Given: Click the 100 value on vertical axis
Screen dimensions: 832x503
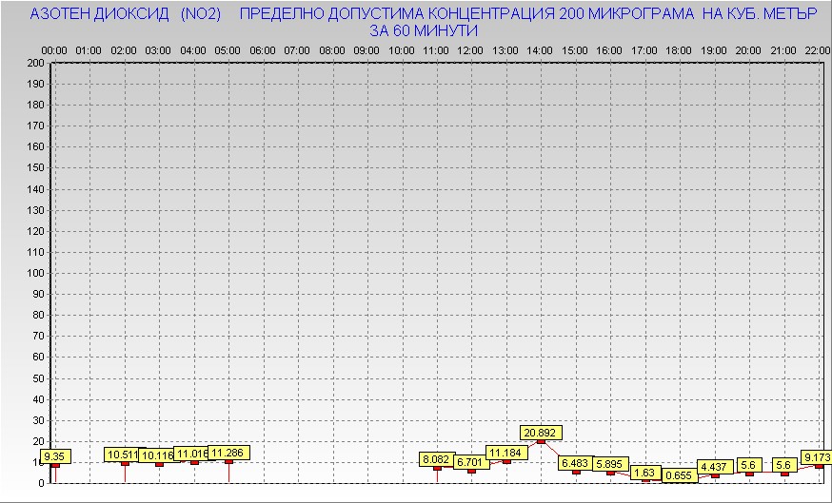Looking at the screenshot, I should 35,273.
